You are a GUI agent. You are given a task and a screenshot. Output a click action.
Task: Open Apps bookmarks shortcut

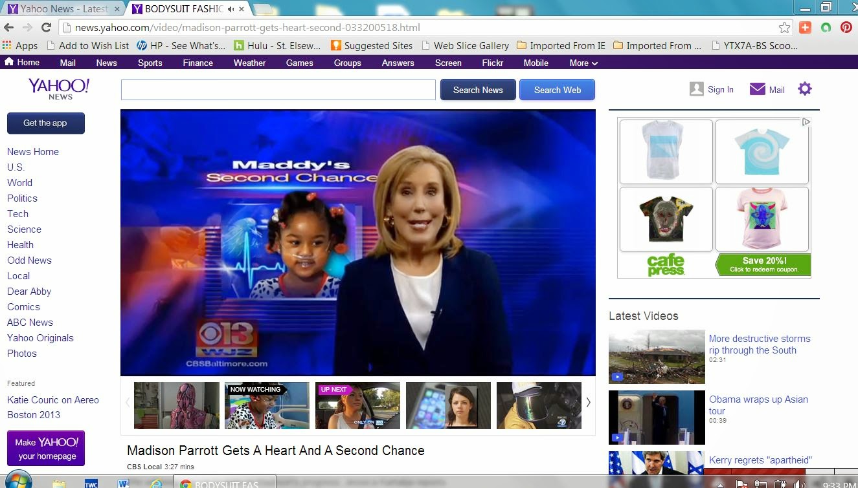coord(20,45)
